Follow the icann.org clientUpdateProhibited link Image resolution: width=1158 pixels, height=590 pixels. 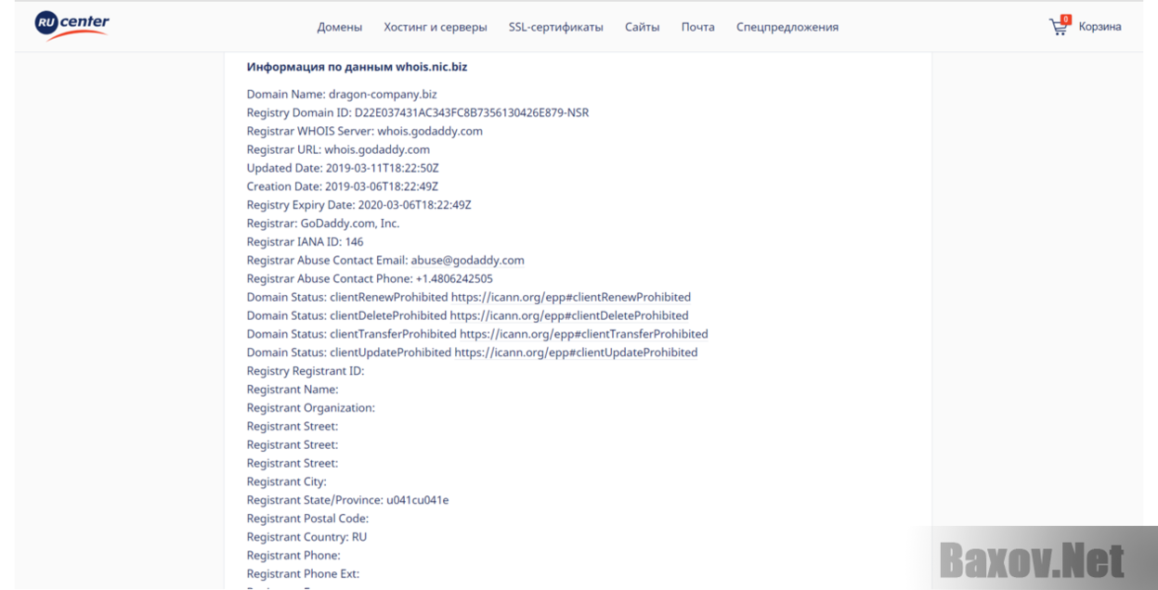point(576,353)
